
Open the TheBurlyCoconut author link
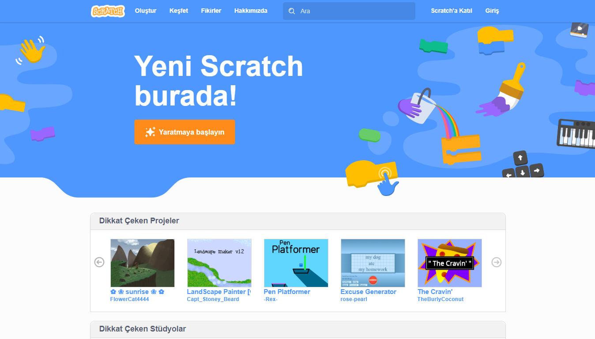(x=441, y=299)
